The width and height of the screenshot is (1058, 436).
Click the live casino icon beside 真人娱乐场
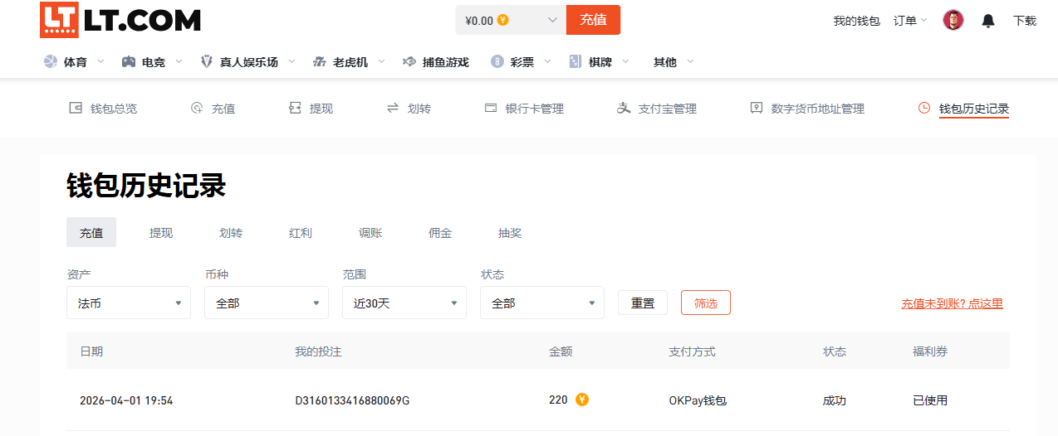pos(207,61)
